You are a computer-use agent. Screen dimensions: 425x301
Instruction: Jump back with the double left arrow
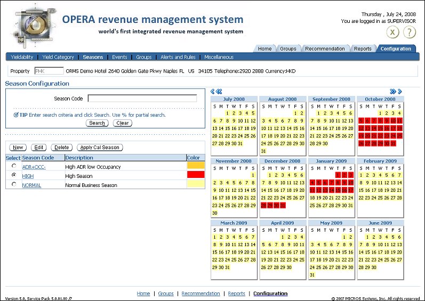click(219, 92)
